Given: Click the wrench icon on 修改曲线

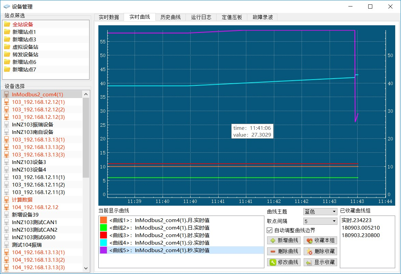Looking at the screenshot, I should coord(273,262).
